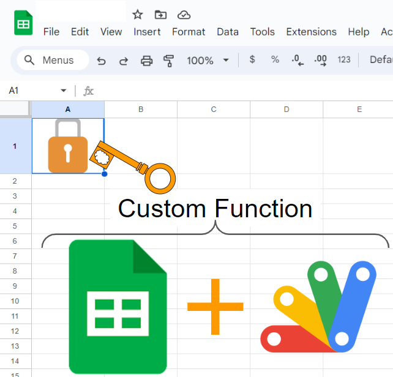Open the Extensions menu
The height and width of the screenshot is (377, 393).
[x=311, y=32]
